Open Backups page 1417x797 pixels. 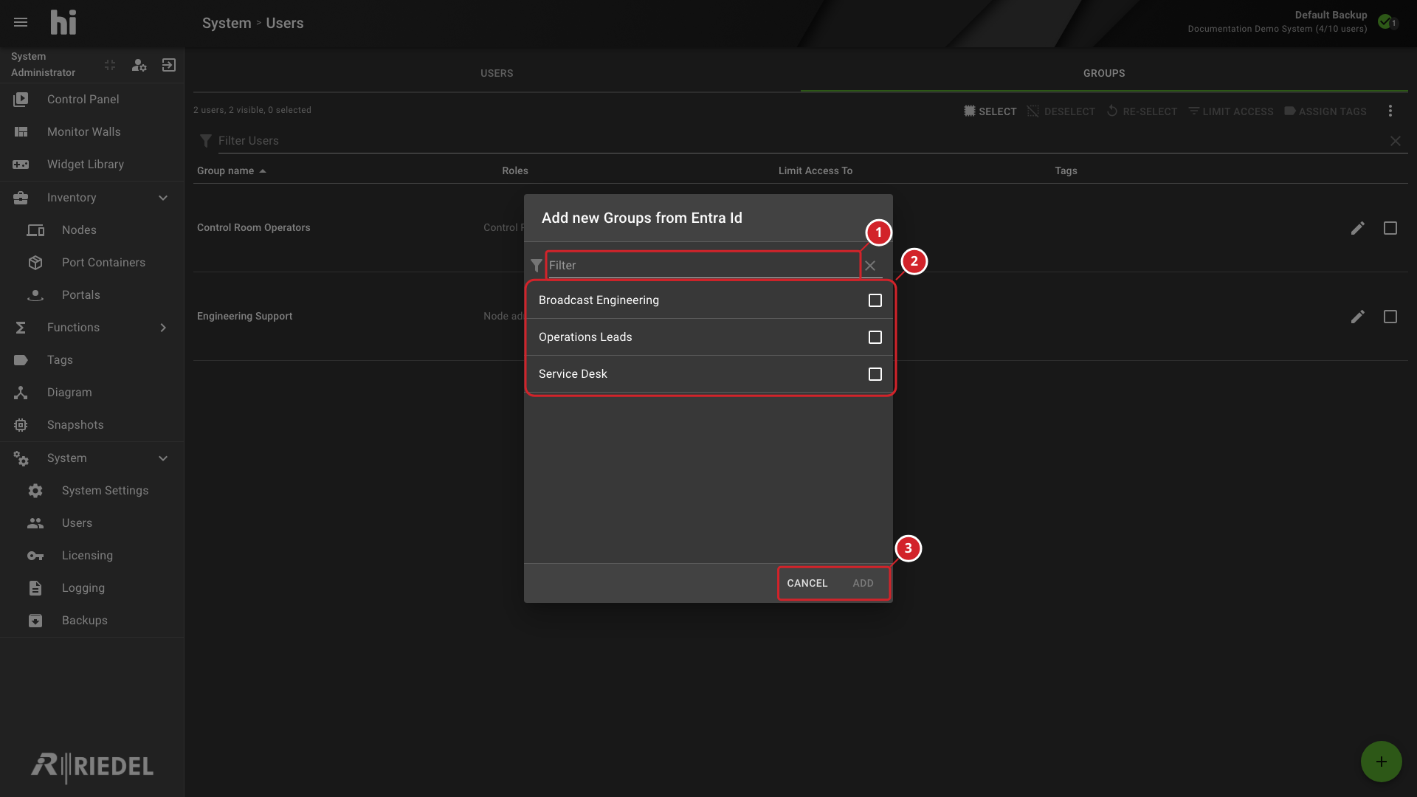[92, 620]
